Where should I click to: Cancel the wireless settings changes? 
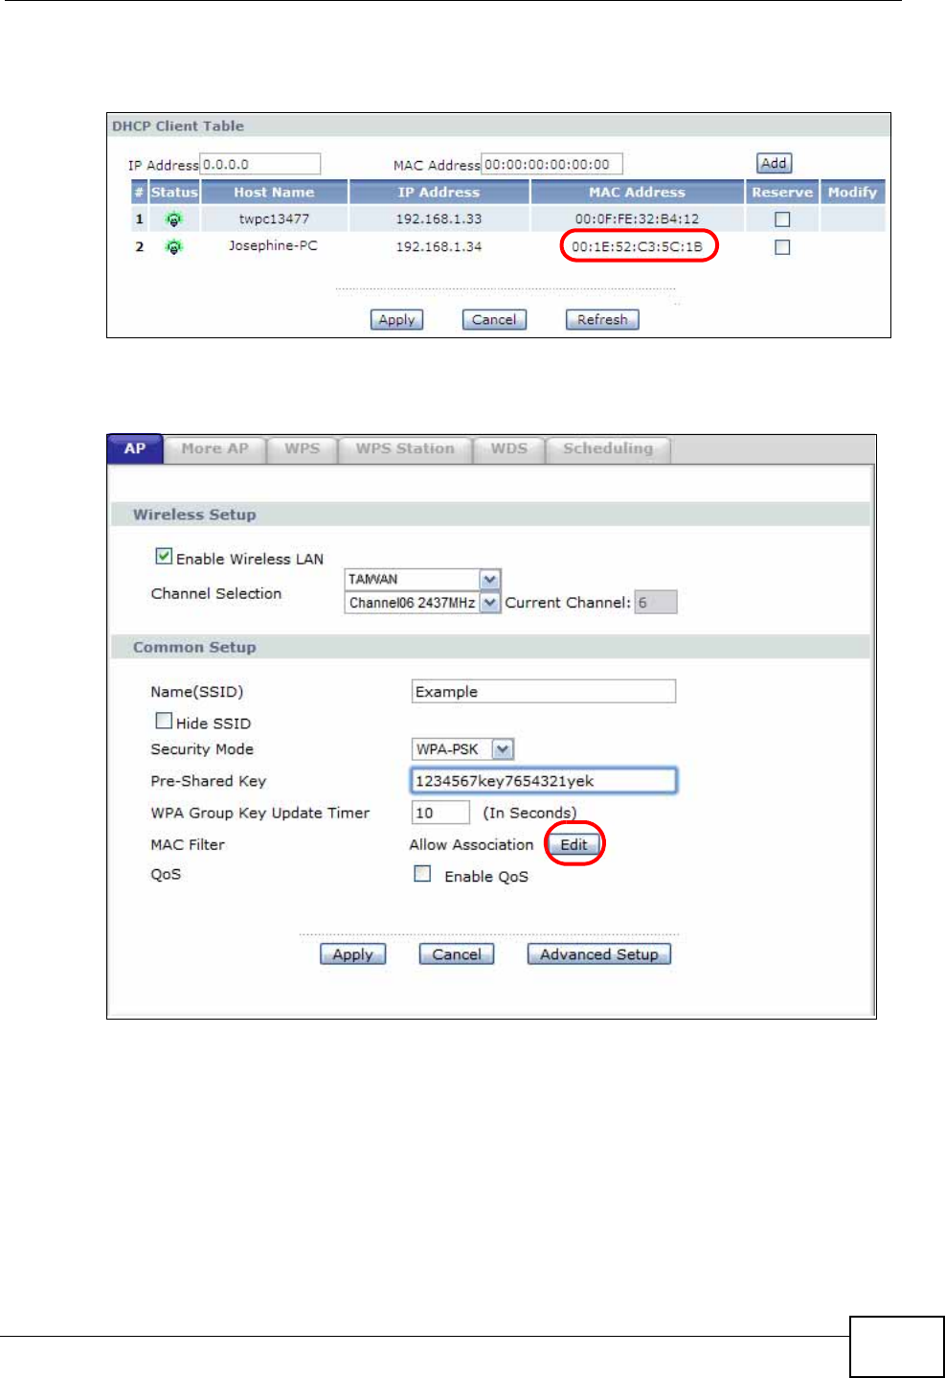[x=457, y=954]
